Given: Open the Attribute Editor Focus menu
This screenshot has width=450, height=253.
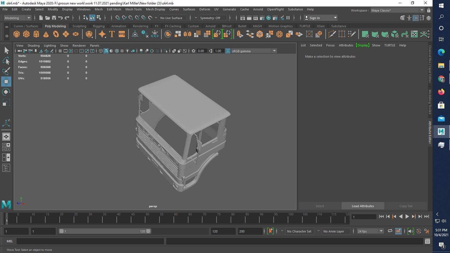Looking at the screenshot, I should 330,45.
